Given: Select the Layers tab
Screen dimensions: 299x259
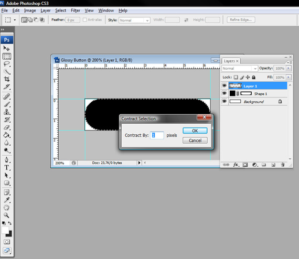Looking at the screenshot, I should tap(231, 61).
